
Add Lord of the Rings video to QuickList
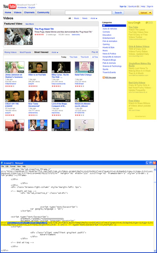pyautogui.click(x=53, y=100)
